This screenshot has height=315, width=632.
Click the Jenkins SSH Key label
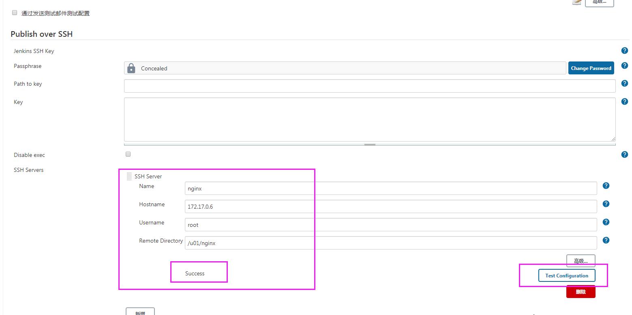click(x=34, y=51)
